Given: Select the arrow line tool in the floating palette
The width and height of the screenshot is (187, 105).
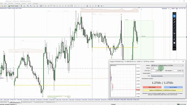Looking at the screenshot, I should 174,28.
